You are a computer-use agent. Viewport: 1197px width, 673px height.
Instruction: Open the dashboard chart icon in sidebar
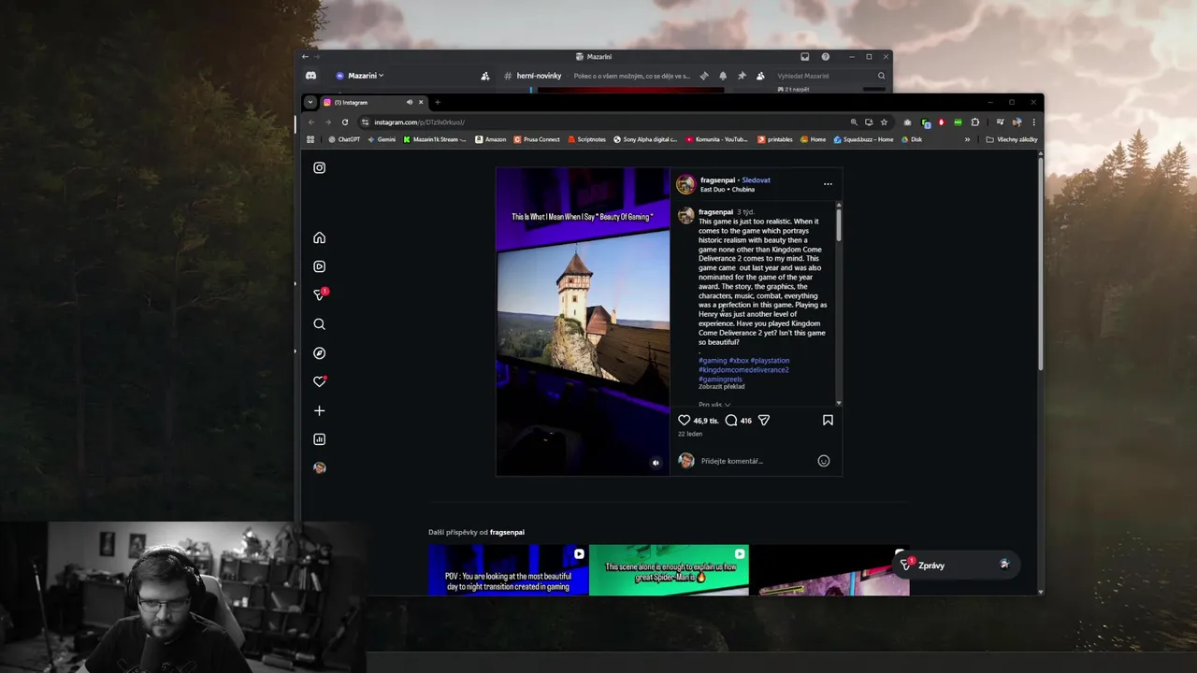pyautogui.click(x=319, y=439)
